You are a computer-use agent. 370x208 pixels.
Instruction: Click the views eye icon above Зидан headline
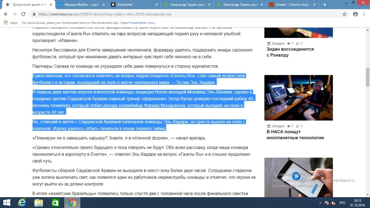[288, 44]
